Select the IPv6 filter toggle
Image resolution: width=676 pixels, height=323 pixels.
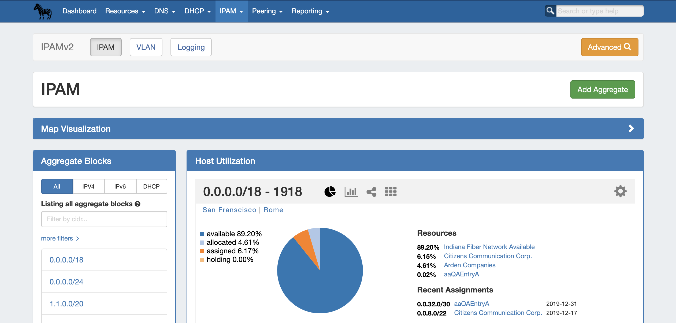120,186
